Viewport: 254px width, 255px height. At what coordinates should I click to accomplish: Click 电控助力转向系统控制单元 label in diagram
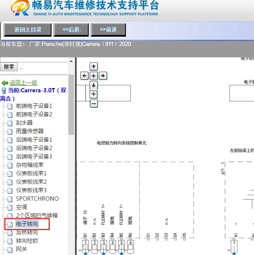122,143
